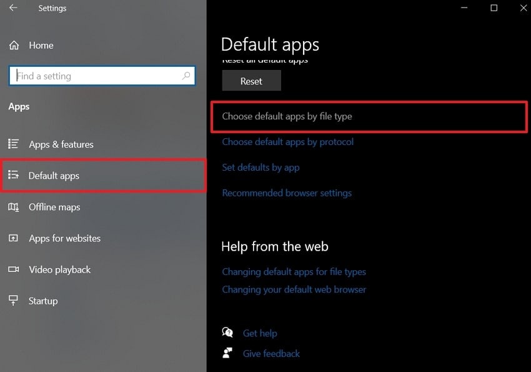Click the Home icon in sidebar
Screen dimensions: 531x372
pyautogui.click(x=14, y=46)
